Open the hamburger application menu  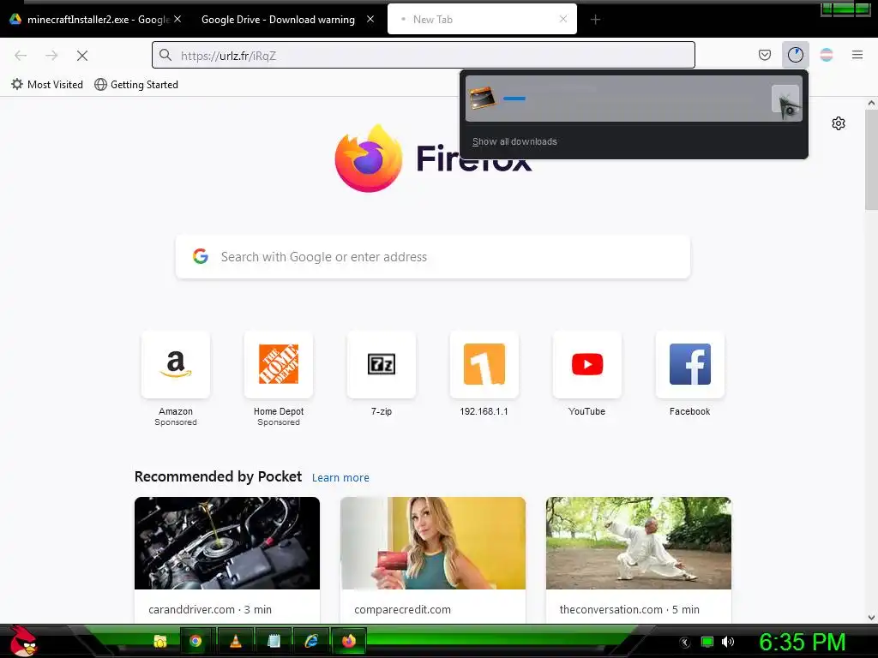[857, 55]
